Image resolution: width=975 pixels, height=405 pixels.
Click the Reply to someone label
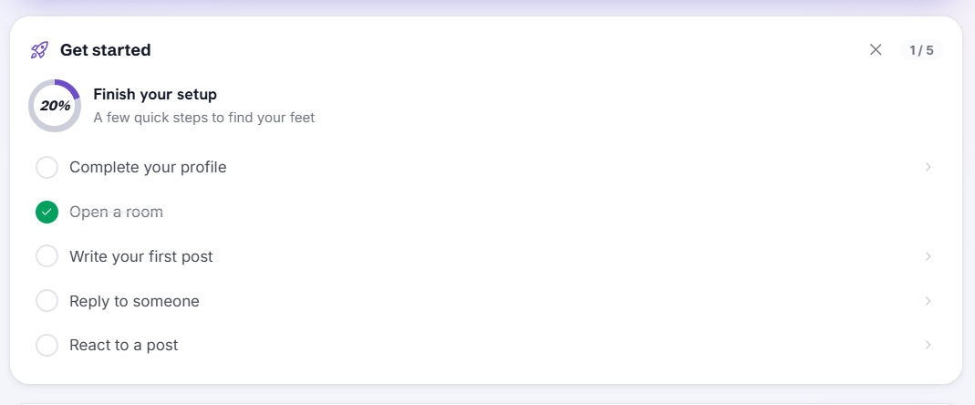click(x=134, y=301)
